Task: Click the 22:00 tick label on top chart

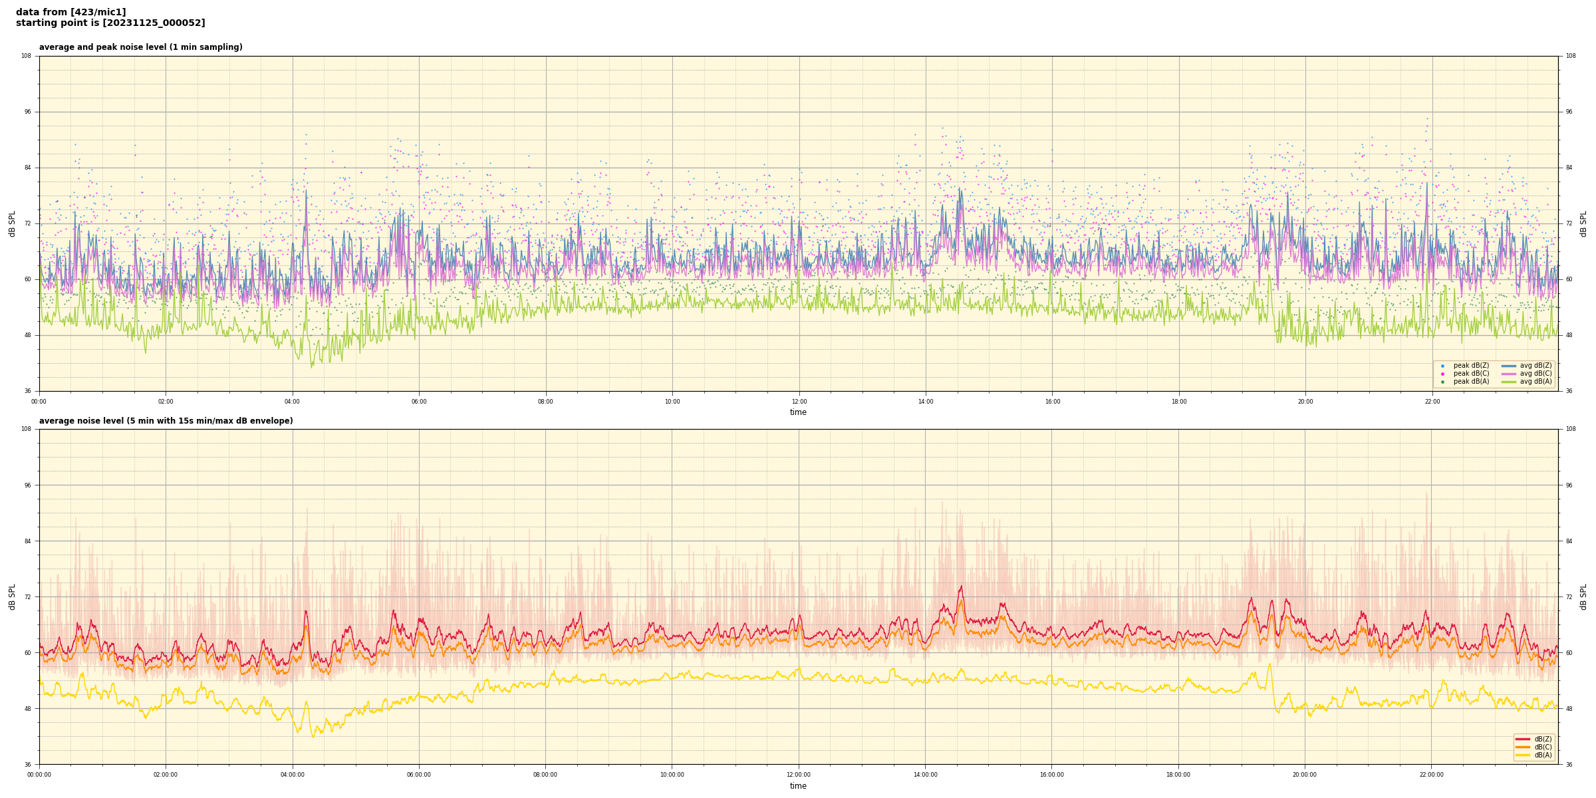Action: point(1432,402)
